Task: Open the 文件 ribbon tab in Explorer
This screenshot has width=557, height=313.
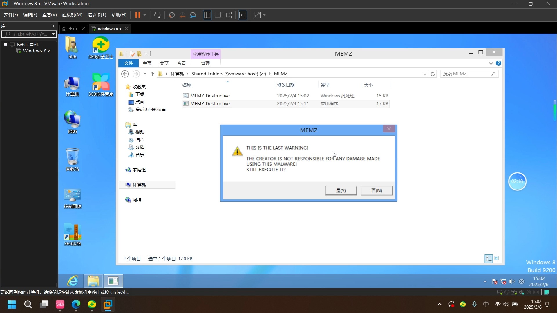Action: [x=128, y=63]
